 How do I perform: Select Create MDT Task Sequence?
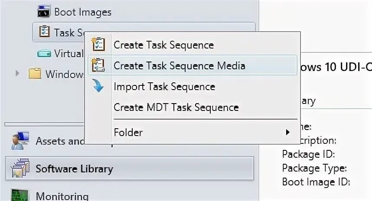pos(176,107)
